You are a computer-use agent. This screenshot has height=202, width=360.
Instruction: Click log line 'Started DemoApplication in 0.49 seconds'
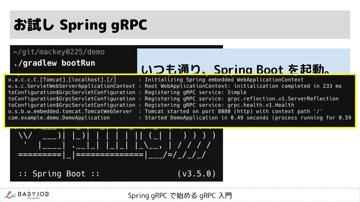click(x=207, y=118)
